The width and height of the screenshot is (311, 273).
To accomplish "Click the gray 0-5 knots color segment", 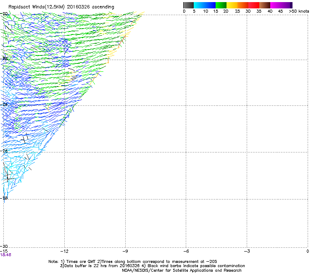I will 188,5.
